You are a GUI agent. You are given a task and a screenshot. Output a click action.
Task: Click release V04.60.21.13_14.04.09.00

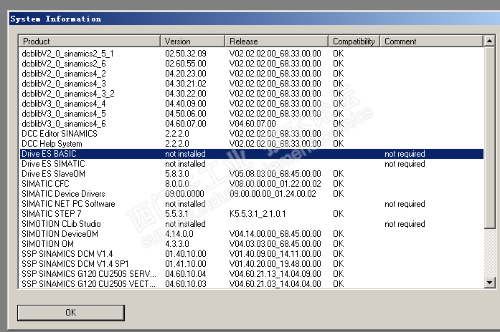tap(275, 274)
